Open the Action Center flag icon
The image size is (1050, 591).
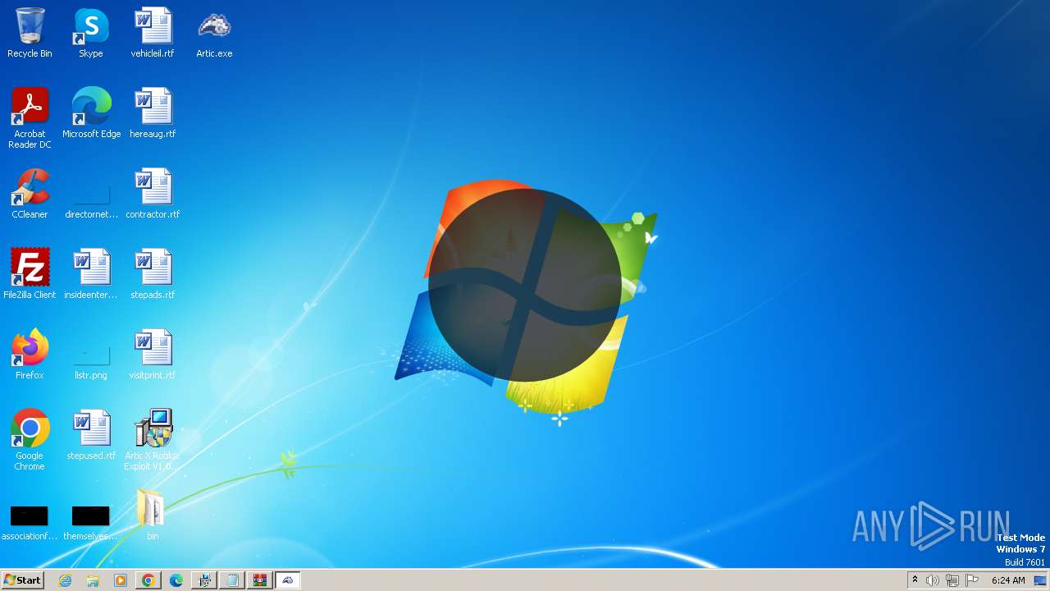point(972,580)
